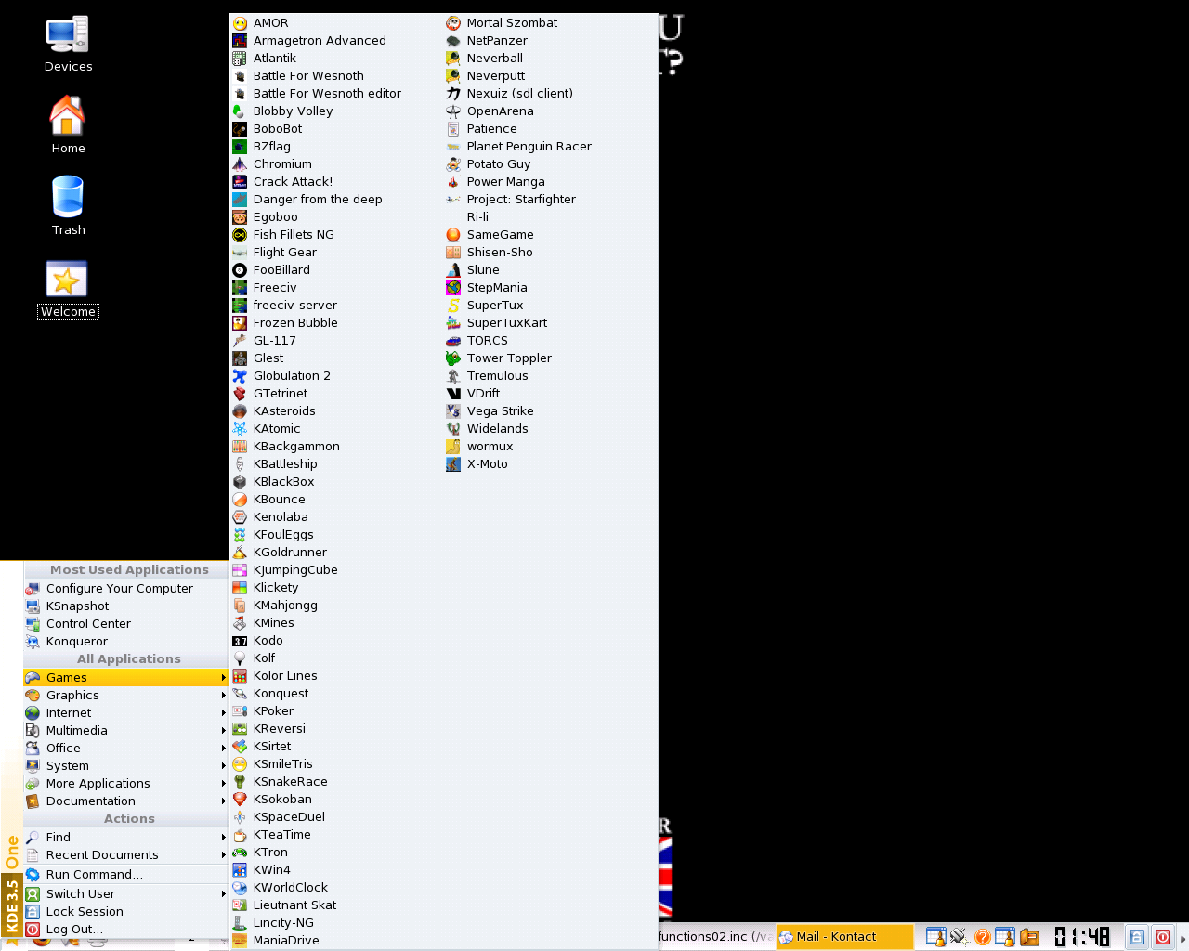Click the panel clock showing 01:48
The image size is (1189, 951).
coord(1082,937)
